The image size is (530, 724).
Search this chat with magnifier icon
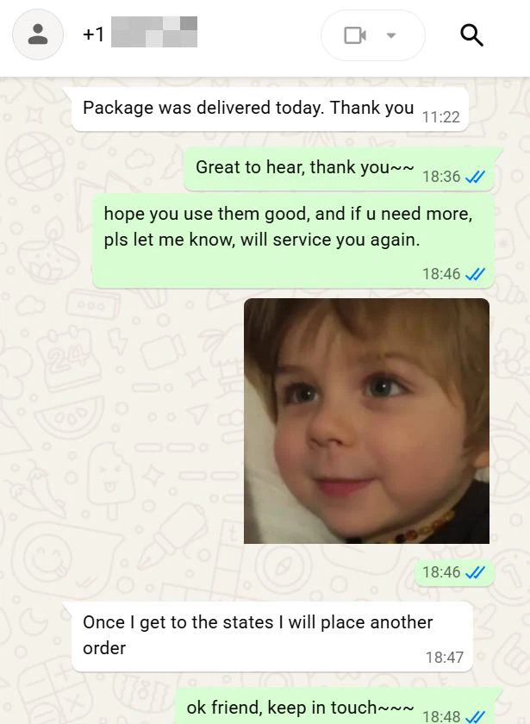[x=471, y=35]
